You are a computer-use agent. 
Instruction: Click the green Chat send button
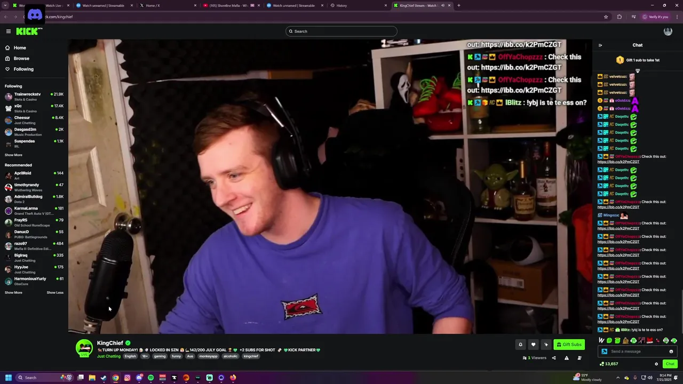click(670, 364)
